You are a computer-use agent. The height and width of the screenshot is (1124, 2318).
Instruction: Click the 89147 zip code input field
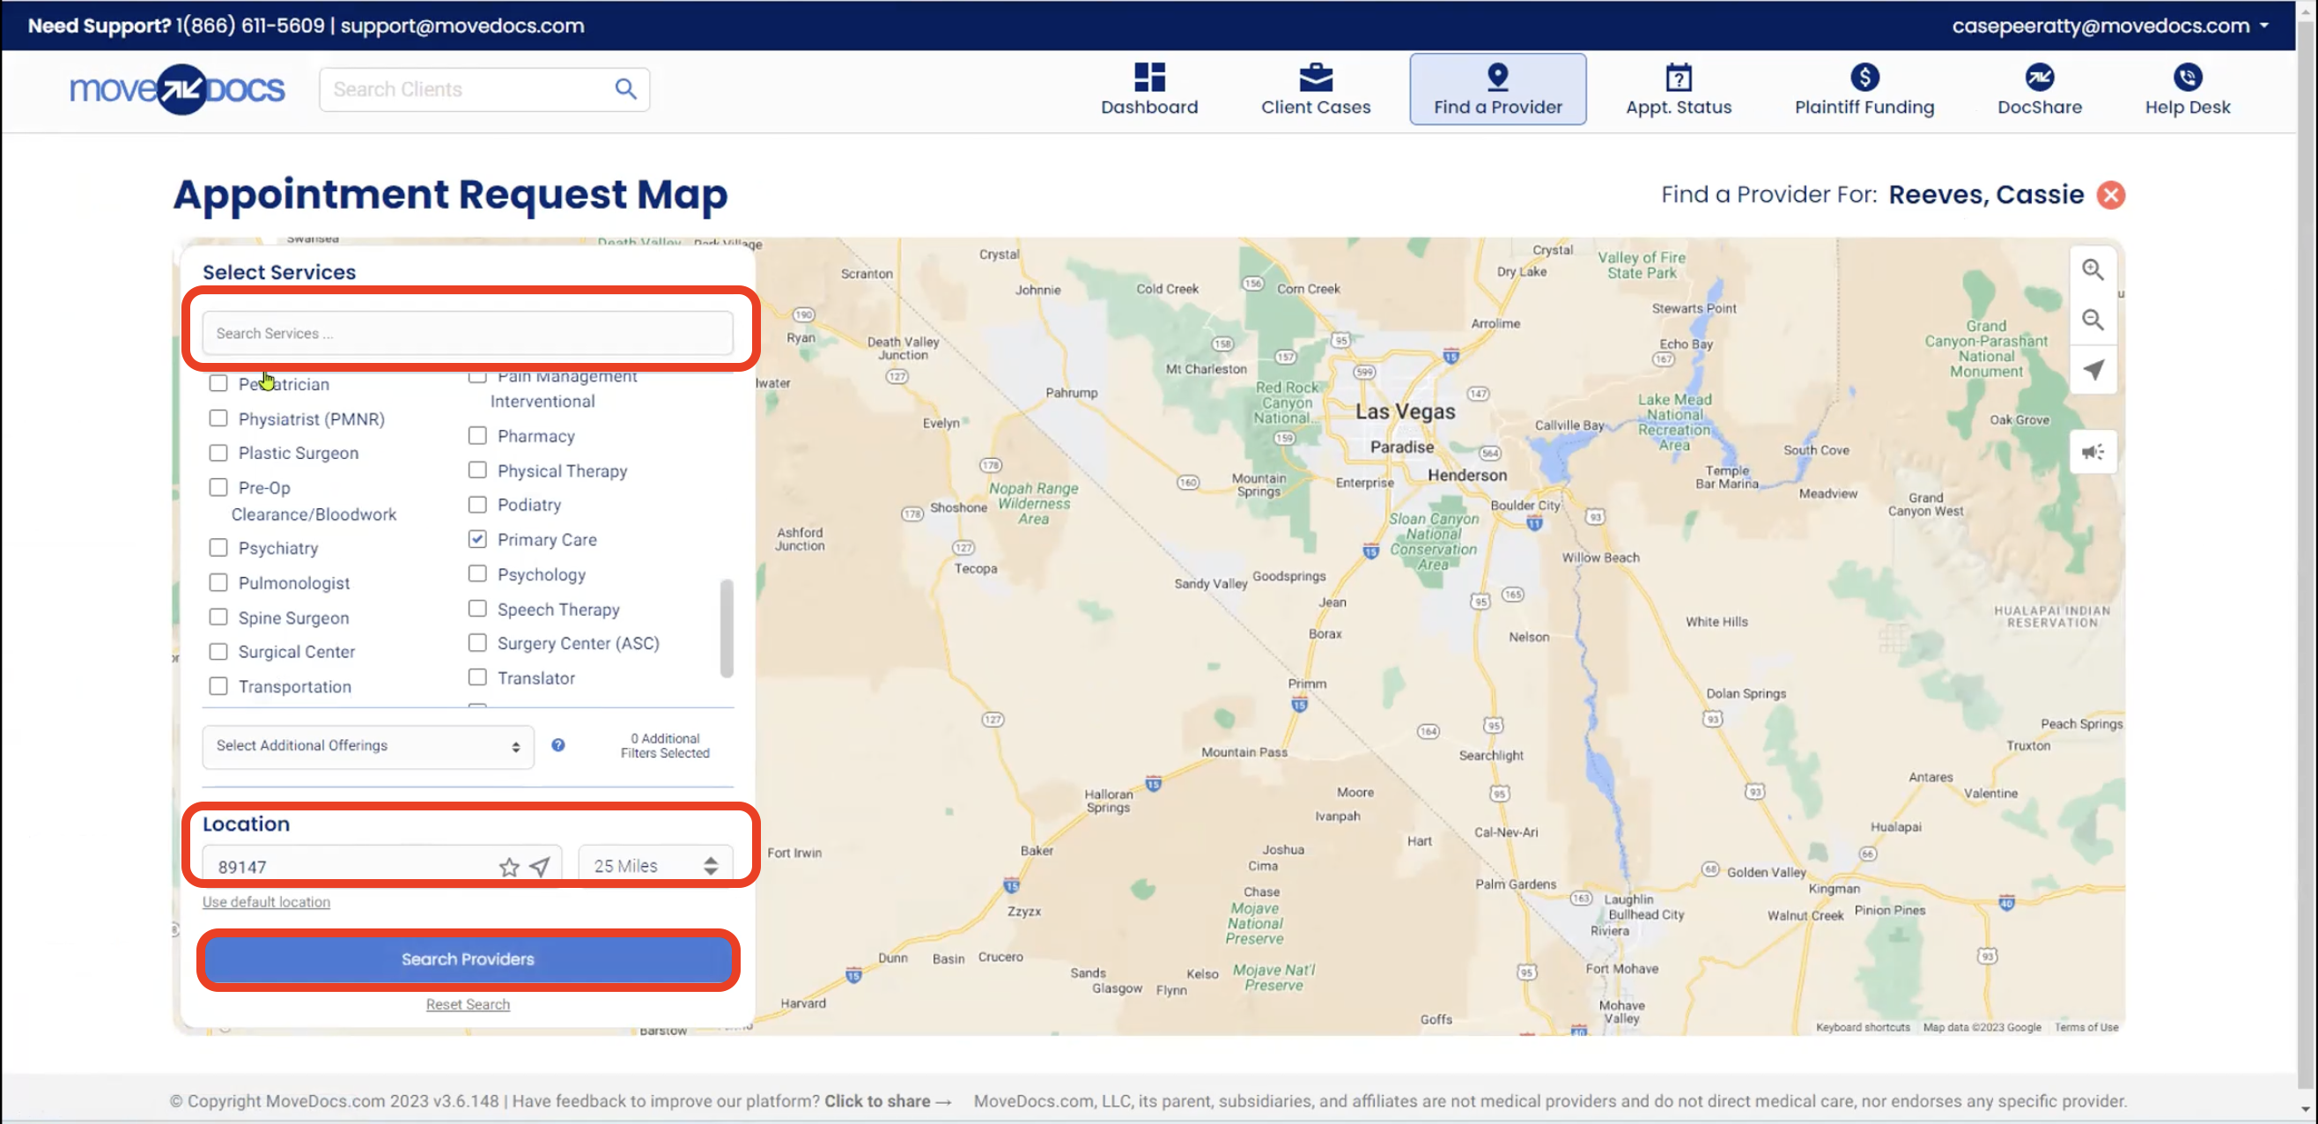coord(342,865)
